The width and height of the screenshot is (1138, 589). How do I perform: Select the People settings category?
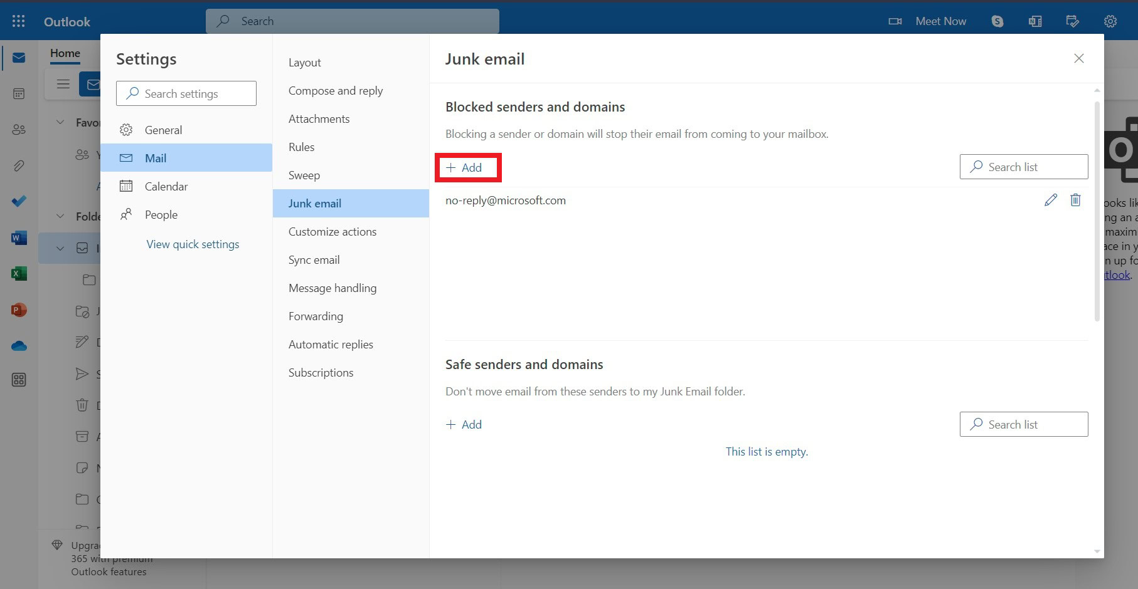[186, 214]
